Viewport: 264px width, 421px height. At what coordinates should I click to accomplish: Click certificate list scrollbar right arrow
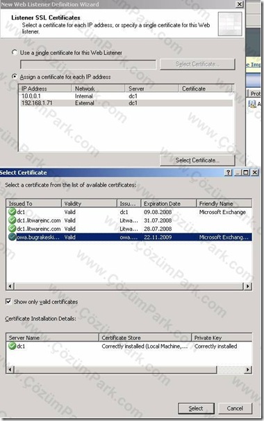click(247, 286)
